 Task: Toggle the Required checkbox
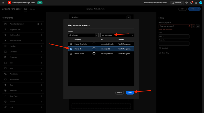(x=160, y=48)
